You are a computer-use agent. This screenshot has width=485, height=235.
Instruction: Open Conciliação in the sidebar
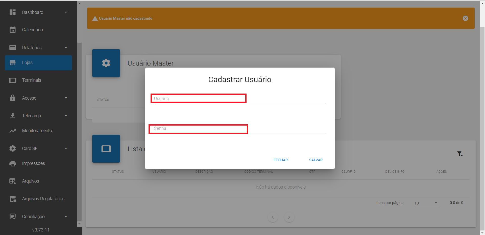(x=33, y=217)
